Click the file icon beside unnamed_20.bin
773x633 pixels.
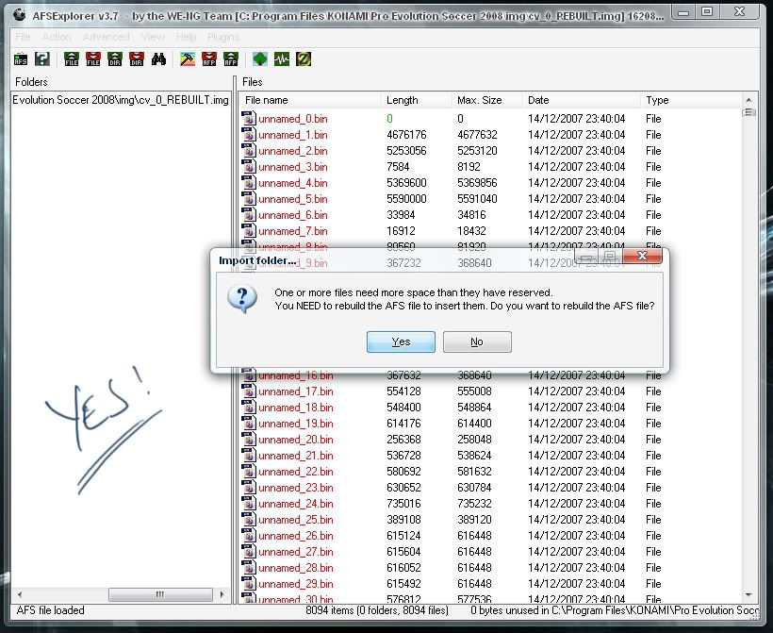click(249, 439)
